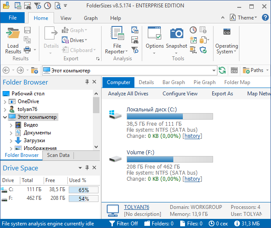The image size is (271, 228).
Task: Open the File Reporter tool
Action: pyautogui.click(x=117, y=34)
